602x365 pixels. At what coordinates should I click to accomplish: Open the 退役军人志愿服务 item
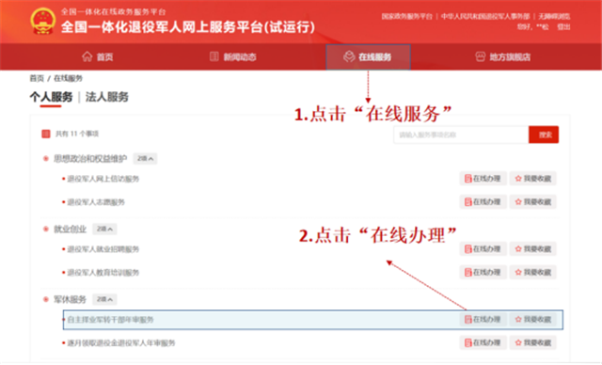[96, 202]
